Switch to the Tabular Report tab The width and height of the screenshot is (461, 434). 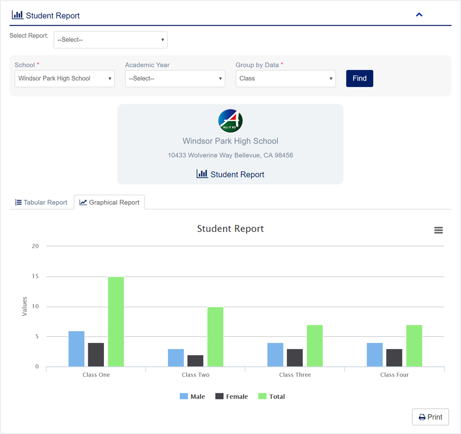(41, 202)
